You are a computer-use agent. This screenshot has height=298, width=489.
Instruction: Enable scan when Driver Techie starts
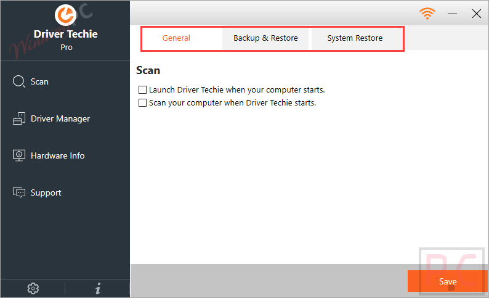(x=142, y=103)
